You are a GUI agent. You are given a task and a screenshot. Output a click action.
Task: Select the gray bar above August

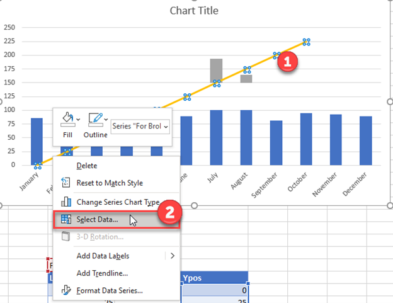coord(246,79)
